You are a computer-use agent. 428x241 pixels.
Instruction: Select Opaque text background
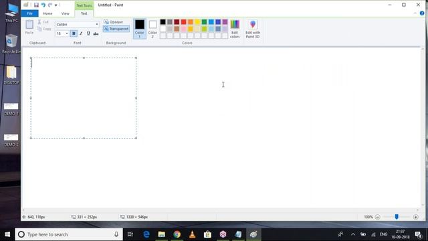click(x=114, y=22)
